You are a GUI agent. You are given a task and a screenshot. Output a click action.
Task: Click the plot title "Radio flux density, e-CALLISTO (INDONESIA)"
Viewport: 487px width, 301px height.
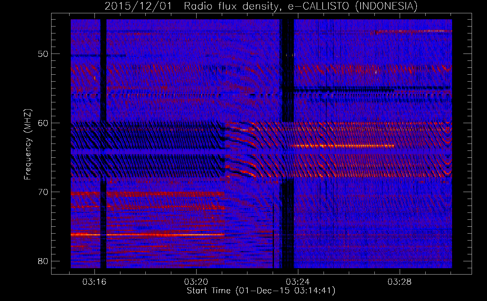coord(300,6)
